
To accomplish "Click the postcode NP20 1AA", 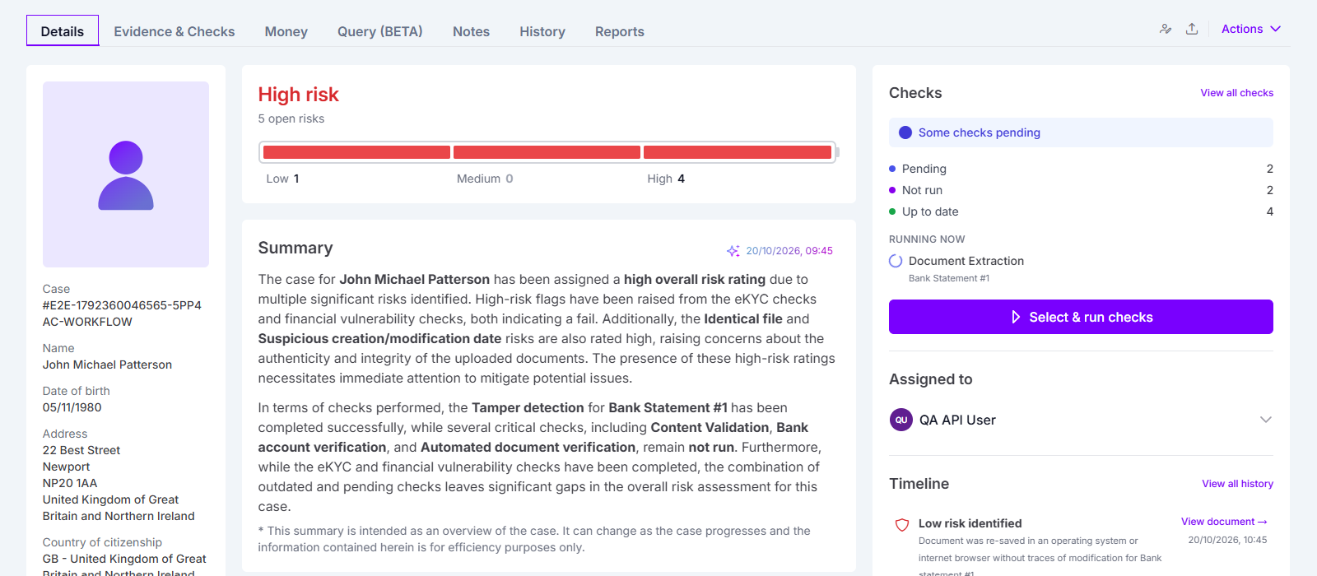I will pyautogui.click(x=70, y=483).
